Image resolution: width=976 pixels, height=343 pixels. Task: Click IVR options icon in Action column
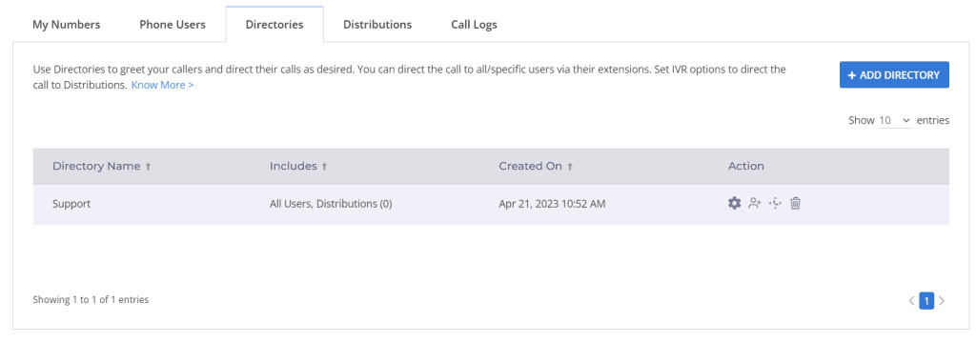[x=775, y=203]
